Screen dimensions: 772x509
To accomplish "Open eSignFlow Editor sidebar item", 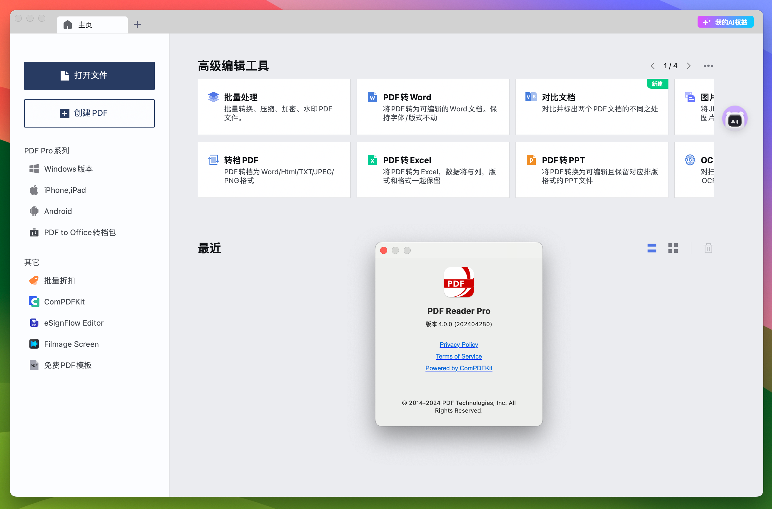I will click(x=66, y=323).
